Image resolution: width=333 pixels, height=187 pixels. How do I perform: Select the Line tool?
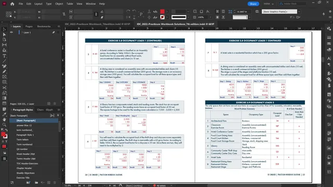click(x=4, y=61)
